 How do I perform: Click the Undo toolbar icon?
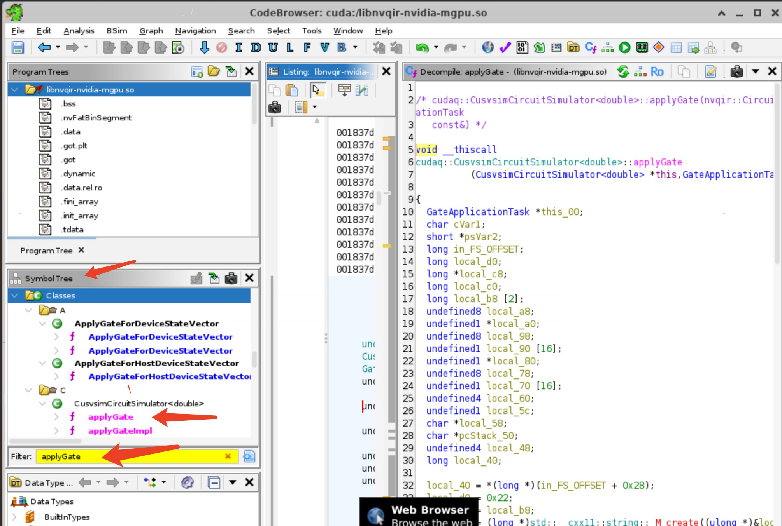tap(422, 48)
